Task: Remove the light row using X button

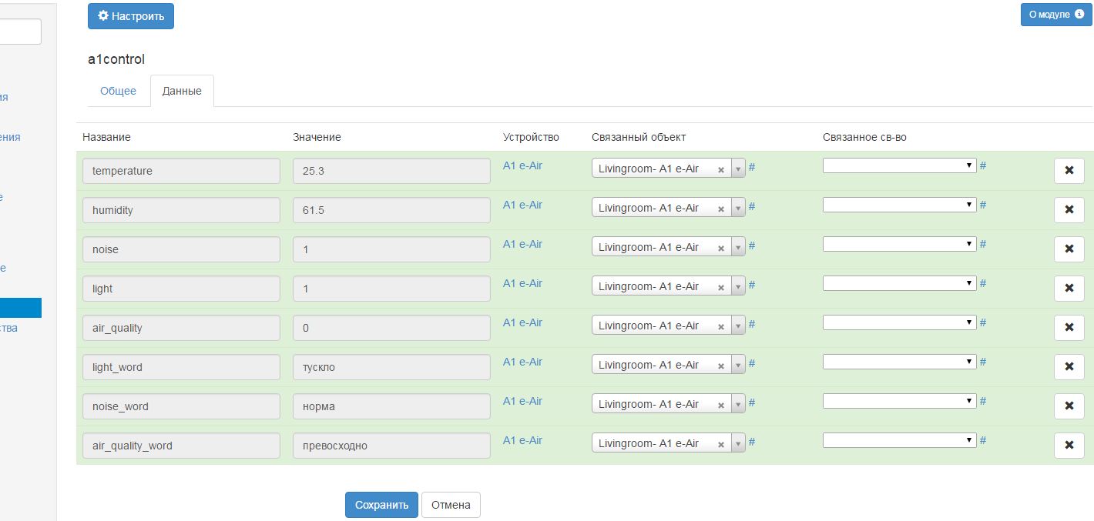Action: coord(1069,289)
